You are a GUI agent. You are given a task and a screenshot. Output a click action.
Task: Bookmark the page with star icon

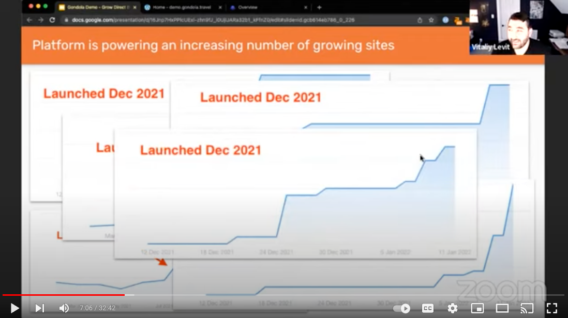pos(431,20)
